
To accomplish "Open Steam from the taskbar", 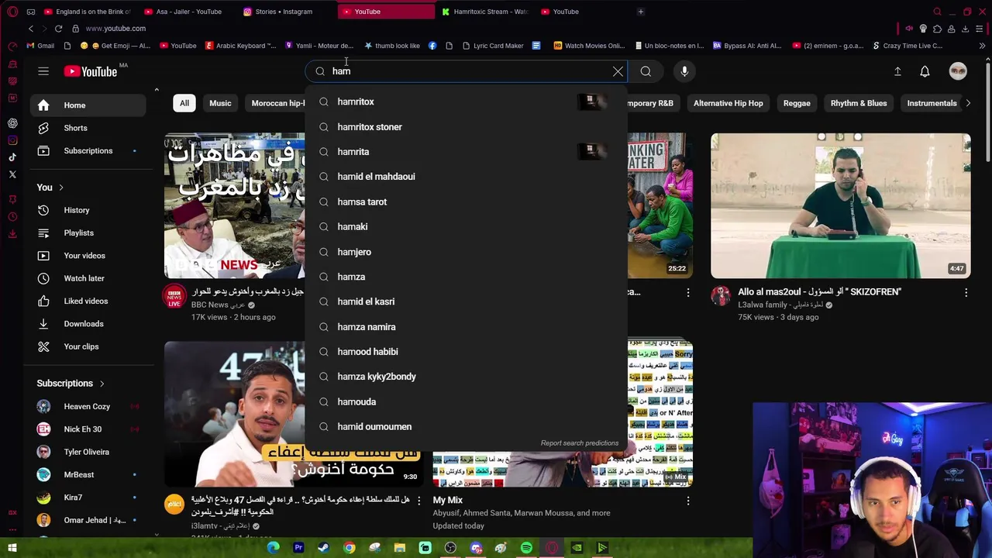I will point(323,548).
